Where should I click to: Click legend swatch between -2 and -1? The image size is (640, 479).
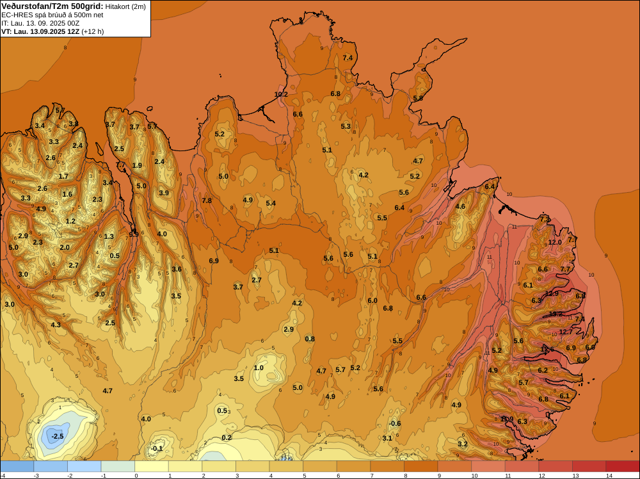point(84,466)
